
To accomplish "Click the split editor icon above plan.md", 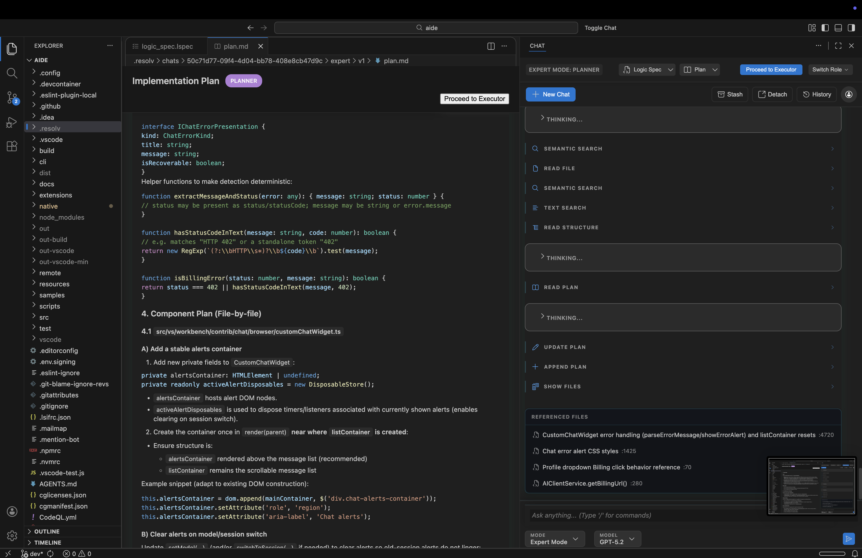I will click(x=491, y=46).
